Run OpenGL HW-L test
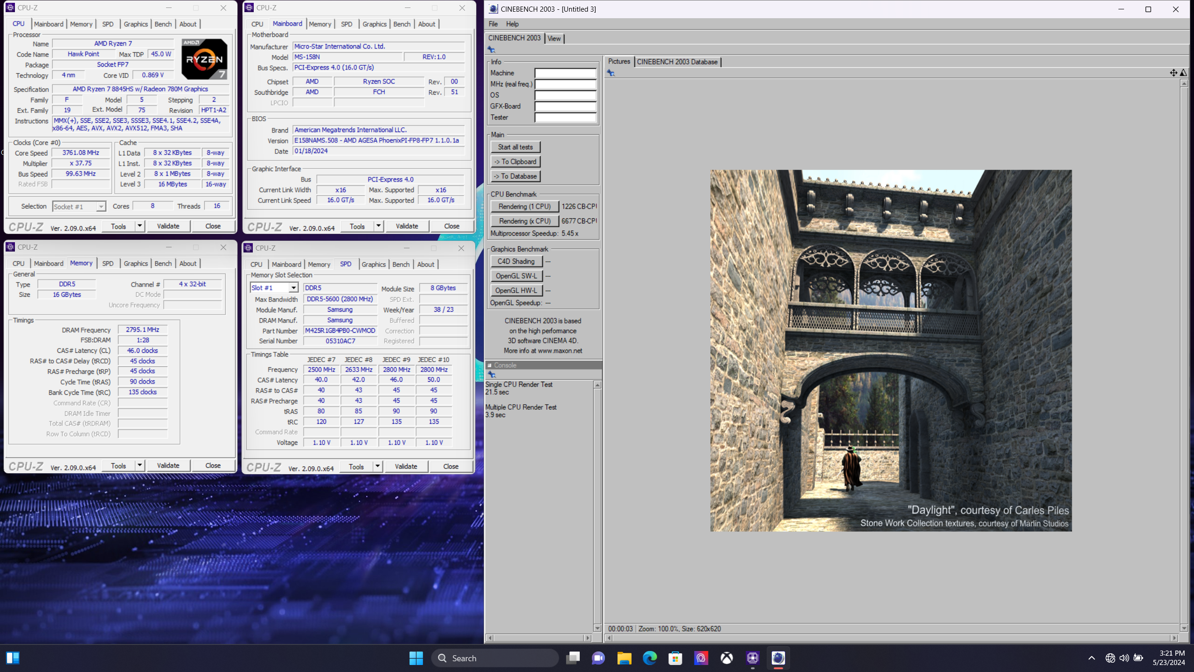The height and width of the screenshot is (672, 1194). [516, 290]
